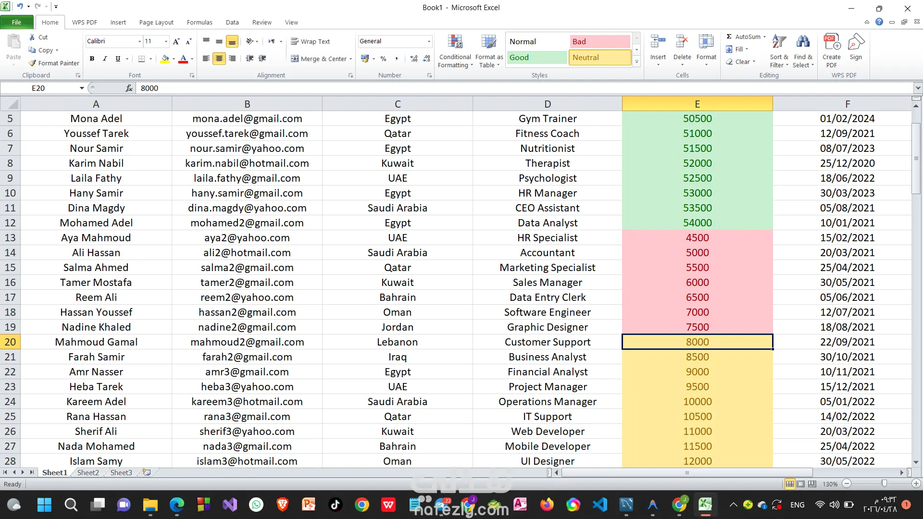Image resolution: width=923 pixels, height=519 pixels.
Task: Apply Percent Style to the cell
Action: pos(383,59)
